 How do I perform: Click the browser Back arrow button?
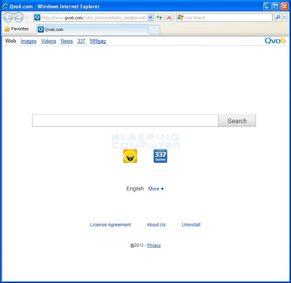(8, 17)
